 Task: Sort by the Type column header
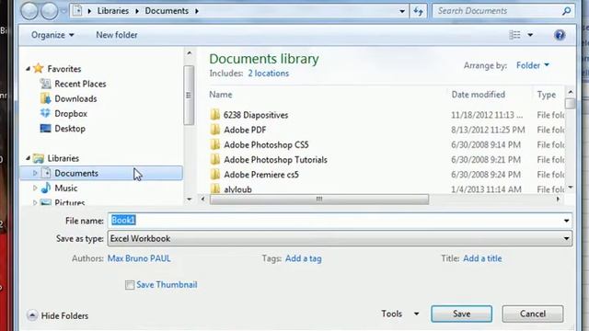(x=546, y=95)
